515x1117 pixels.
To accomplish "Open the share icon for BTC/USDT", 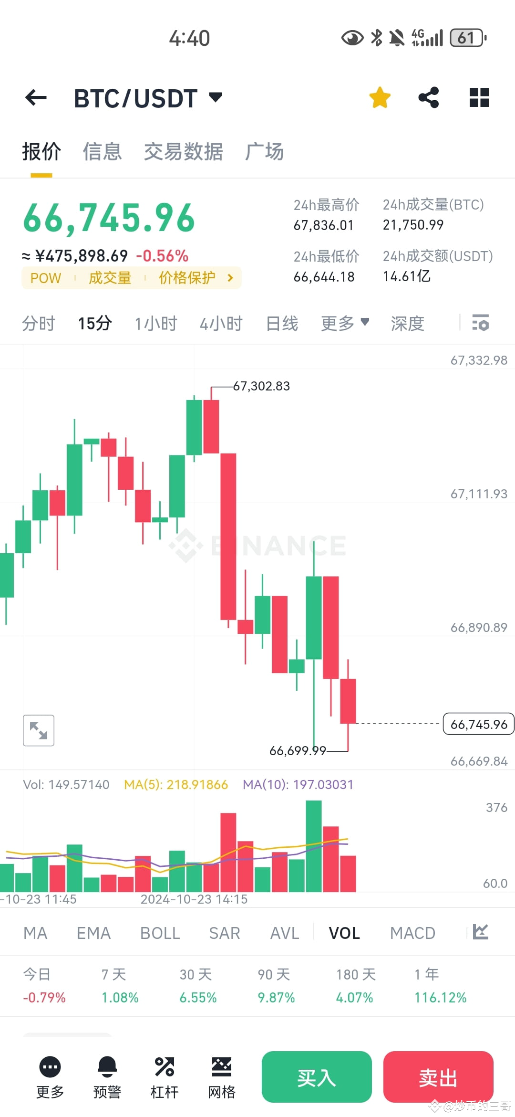I will point(428,97).
